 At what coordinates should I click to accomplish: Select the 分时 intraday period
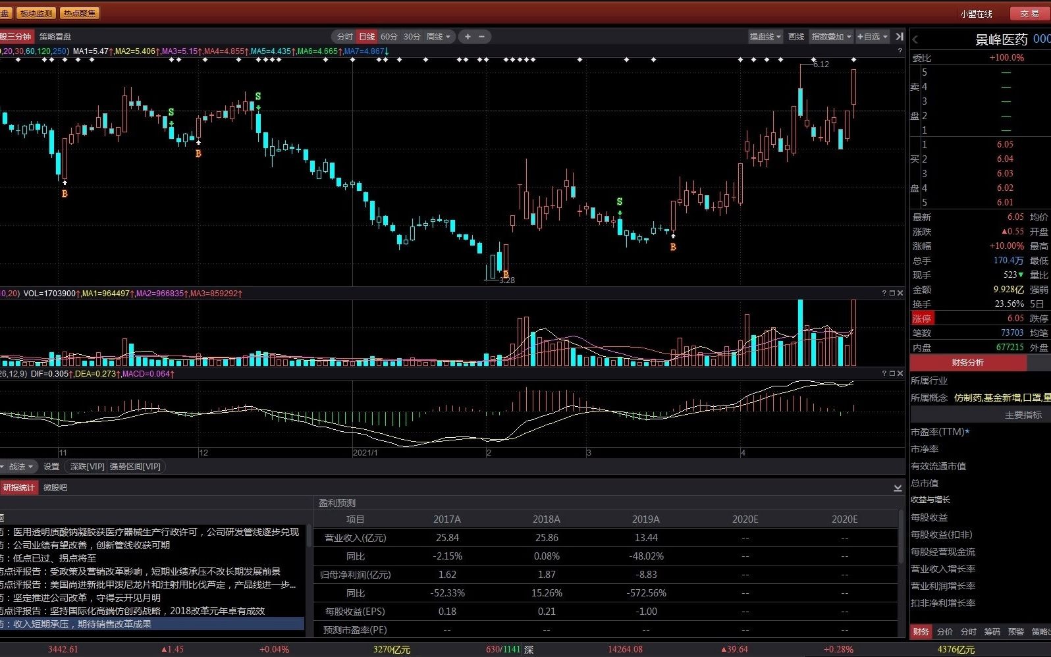click(x=345, y=37)
